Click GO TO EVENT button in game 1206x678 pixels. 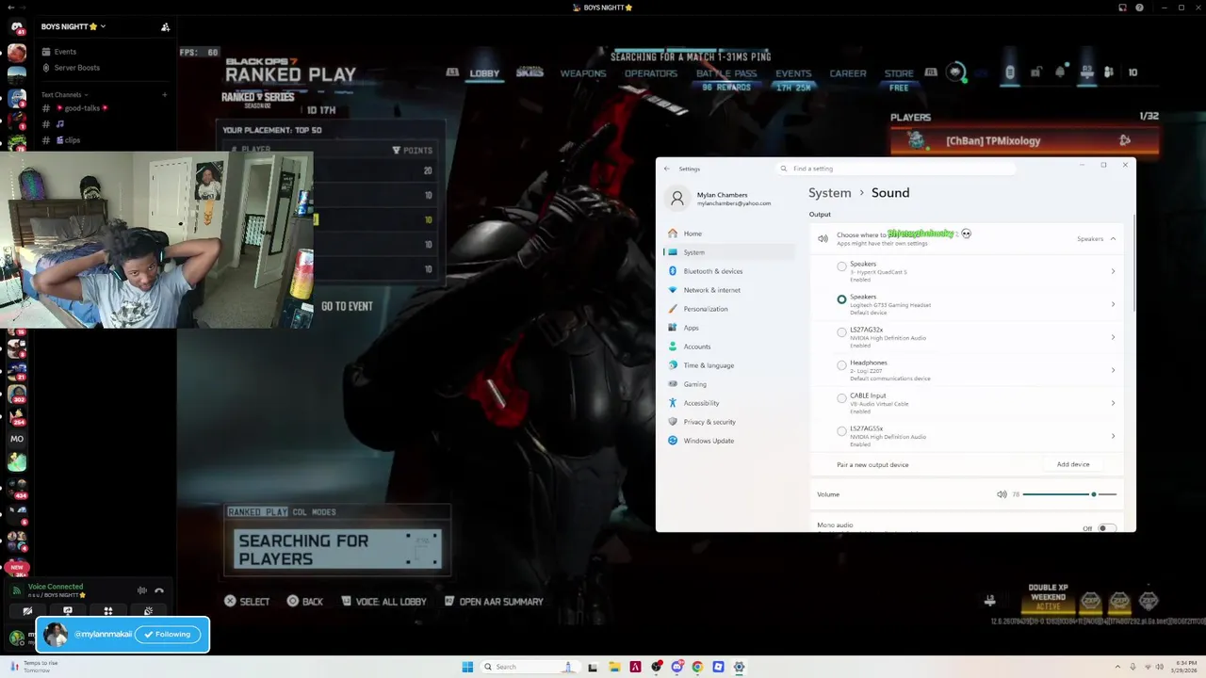coord(347,306)
